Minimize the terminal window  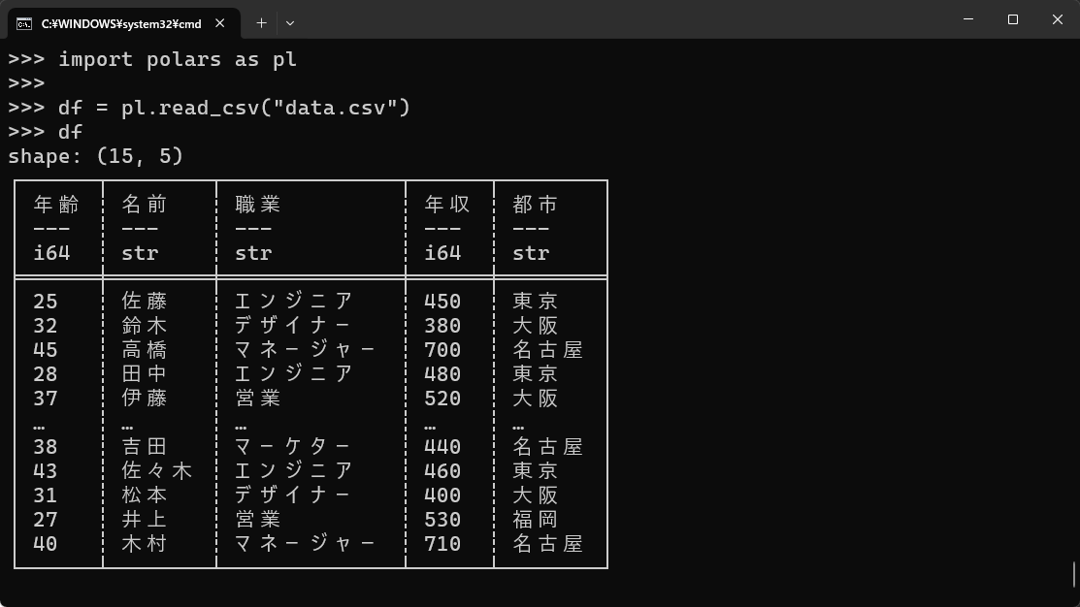[968, 19]
